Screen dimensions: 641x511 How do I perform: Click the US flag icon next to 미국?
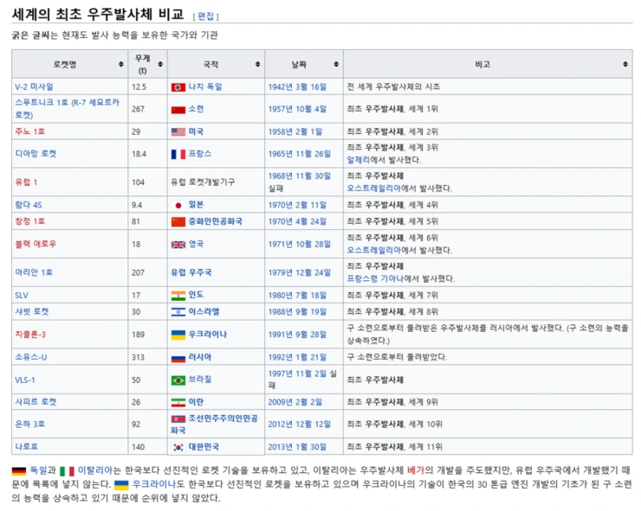178,131
